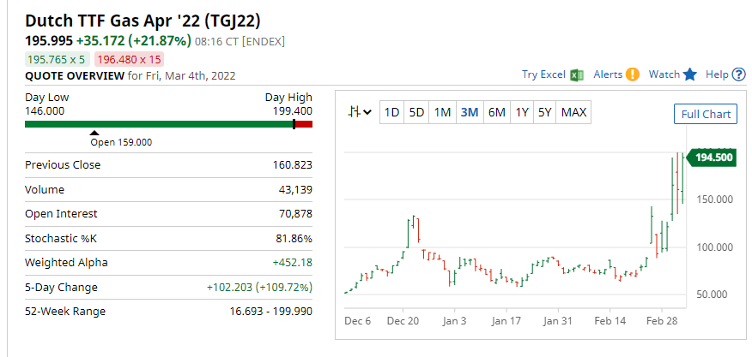
Task: Click the green bid quote 195.765 x 5
Action: pos(57,59)
